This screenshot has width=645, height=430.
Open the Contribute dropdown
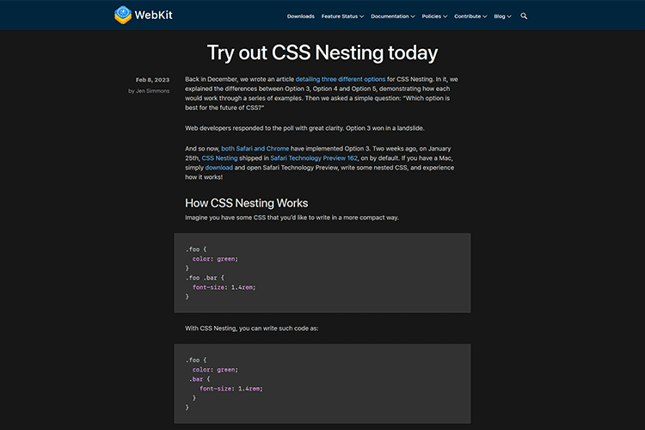[470, 16]
